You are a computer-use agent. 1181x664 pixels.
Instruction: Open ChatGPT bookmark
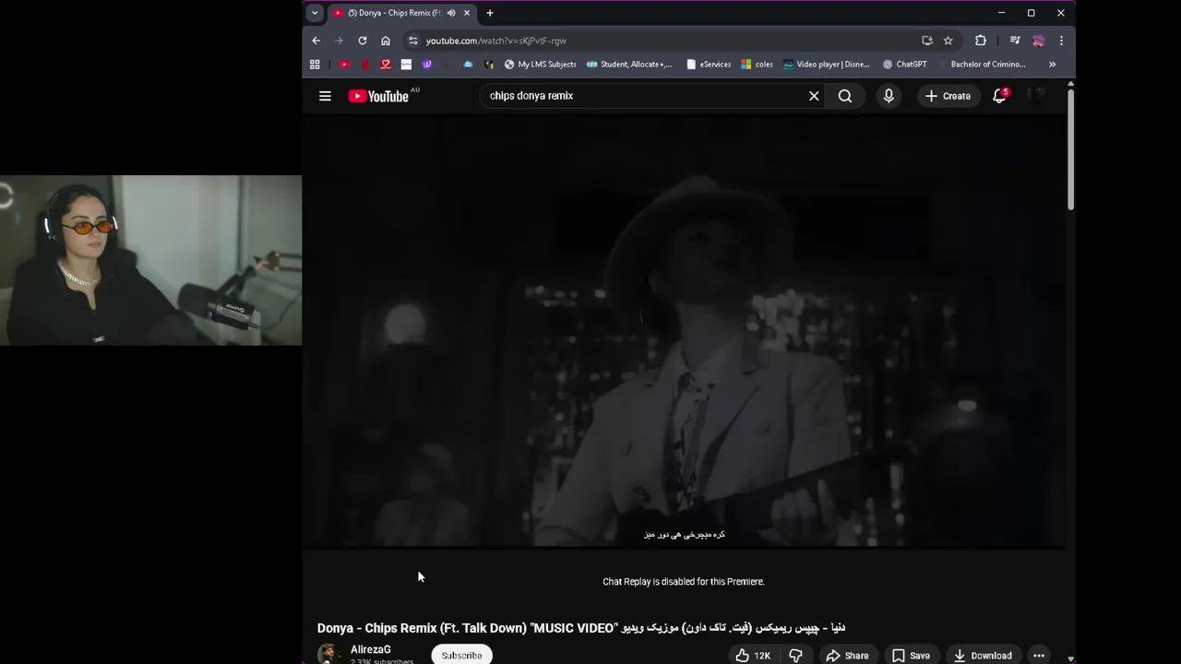pos(904,65)
